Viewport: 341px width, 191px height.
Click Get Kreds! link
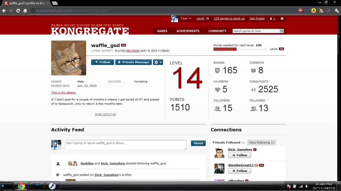257,18
